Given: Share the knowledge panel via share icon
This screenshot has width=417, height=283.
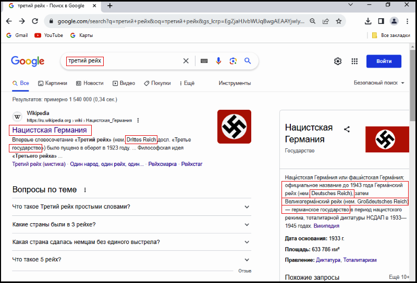Looking at the screenshot, I should click(347, 130).
